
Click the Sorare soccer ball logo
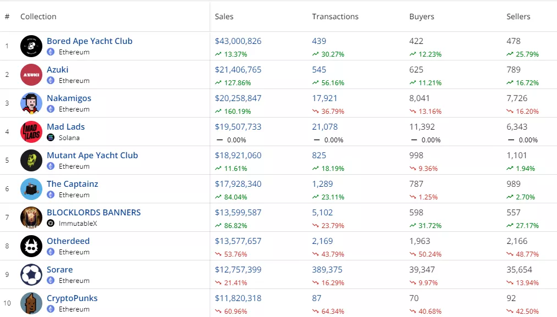(31, 275)
